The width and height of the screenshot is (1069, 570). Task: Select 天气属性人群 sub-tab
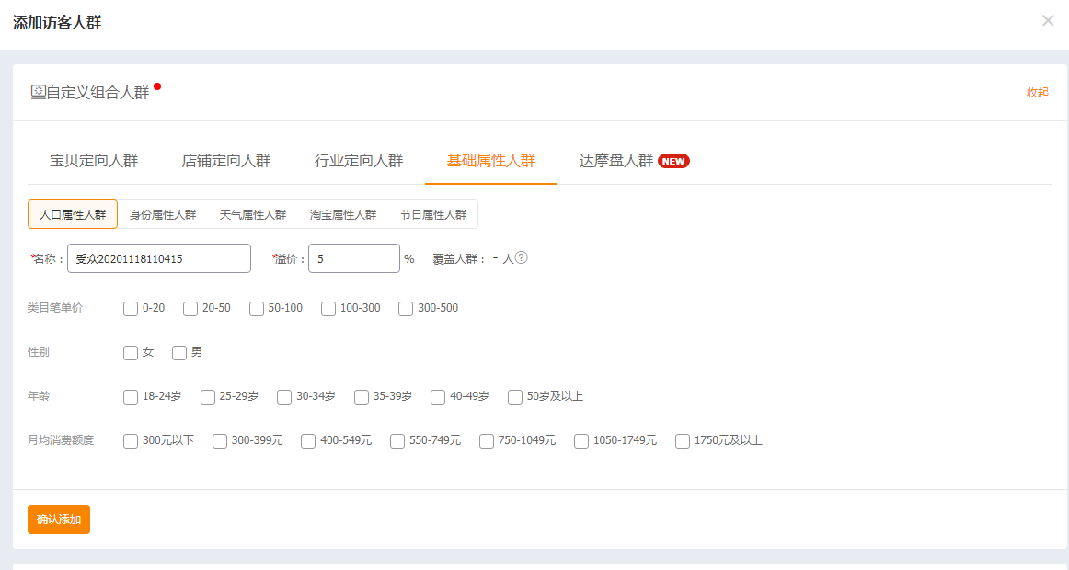pyautogui.click(x=253, y=215)
